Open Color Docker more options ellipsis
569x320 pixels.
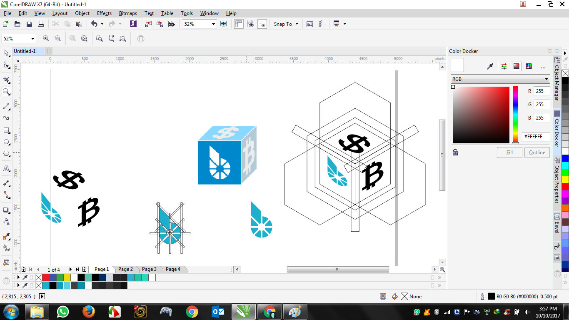pos(543,67)
